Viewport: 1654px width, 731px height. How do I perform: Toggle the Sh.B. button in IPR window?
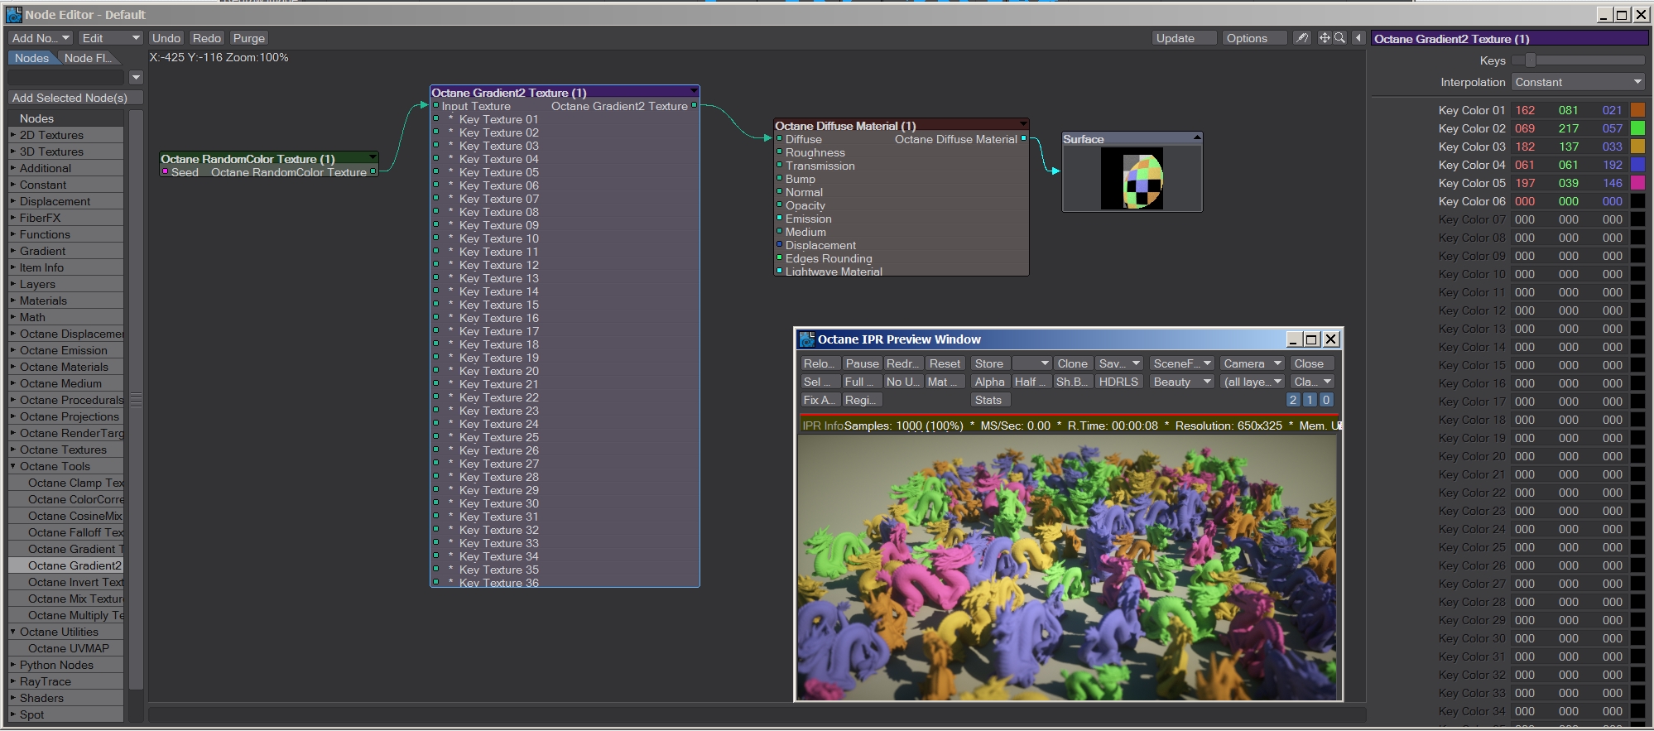pos(1072,382)
